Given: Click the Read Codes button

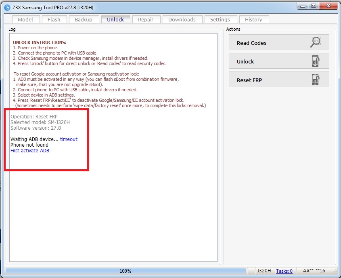Looking at the screenshot, I should [x=279, y=42].
